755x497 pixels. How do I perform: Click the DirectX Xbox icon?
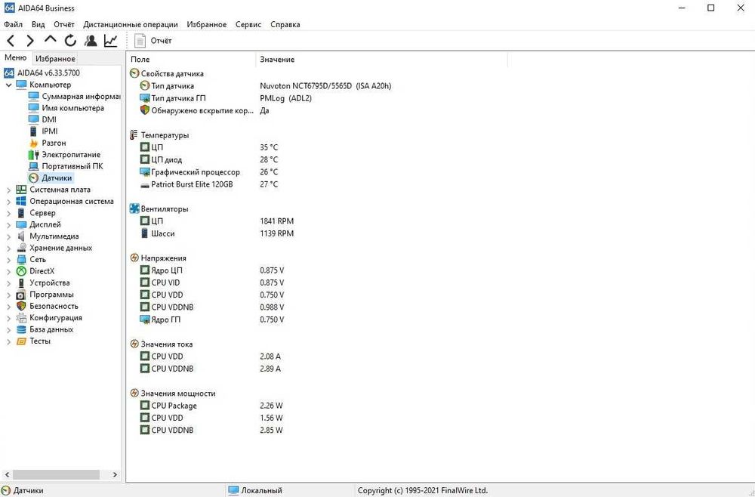click(x=20, y=271)
